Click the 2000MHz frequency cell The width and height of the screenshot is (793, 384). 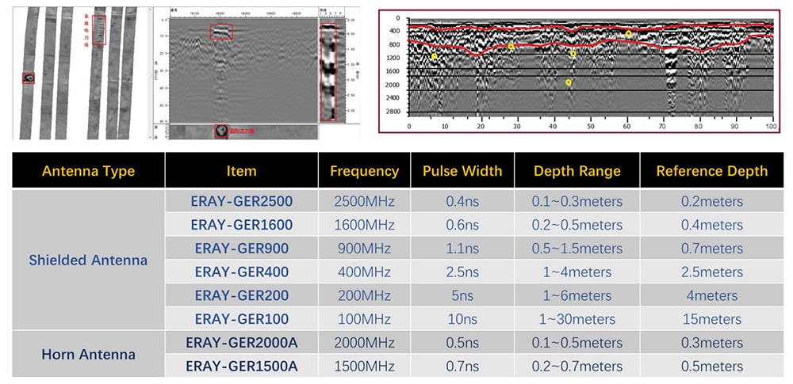(364, 343)
